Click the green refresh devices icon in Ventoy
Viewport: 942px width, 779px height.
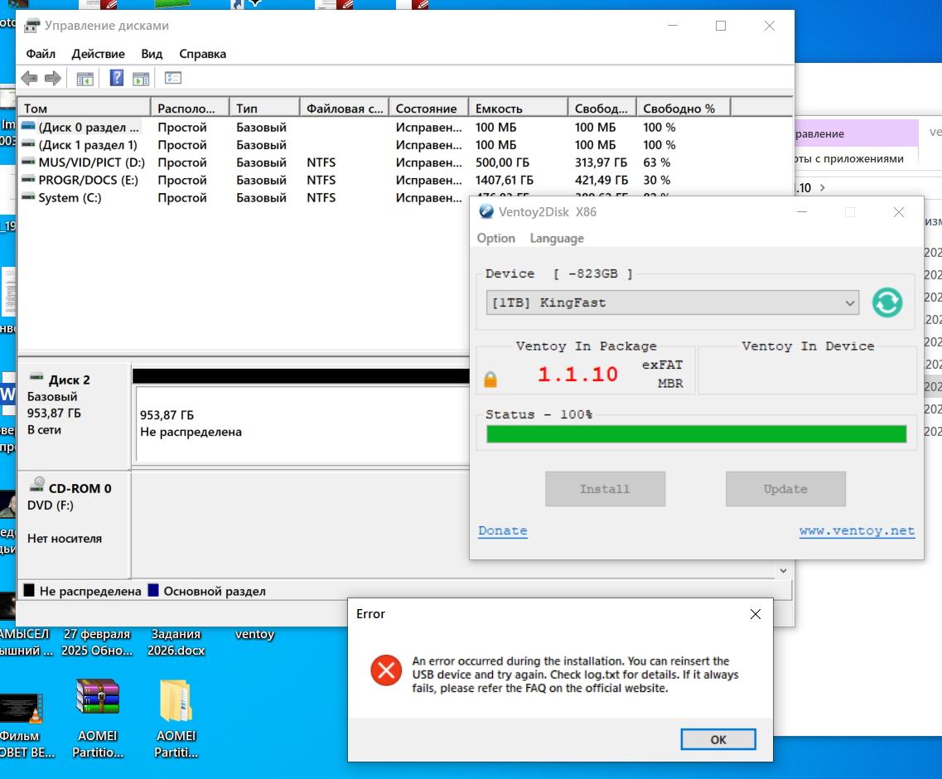click(886, 302)
